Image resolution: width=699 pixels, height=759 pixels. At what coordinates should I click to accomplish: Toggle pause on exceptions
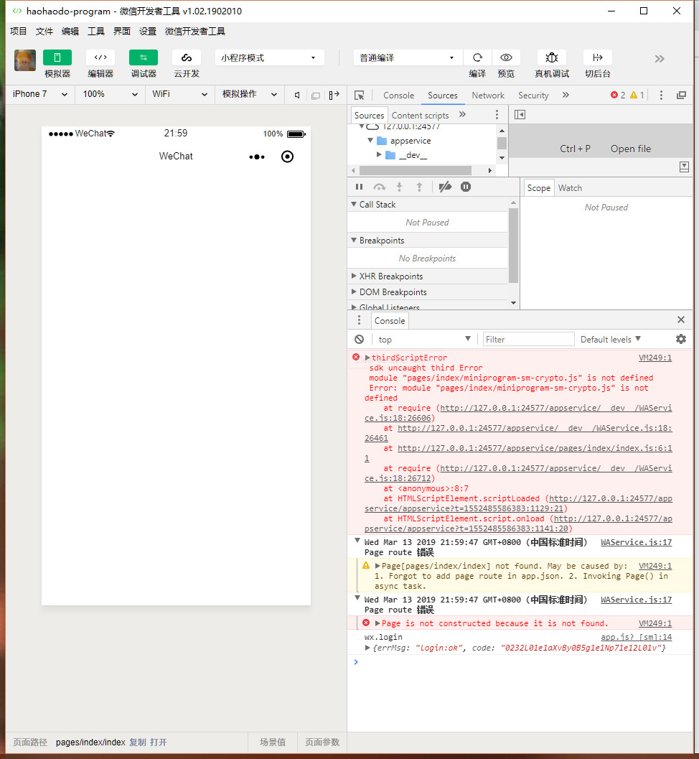(x=466, y=187)
